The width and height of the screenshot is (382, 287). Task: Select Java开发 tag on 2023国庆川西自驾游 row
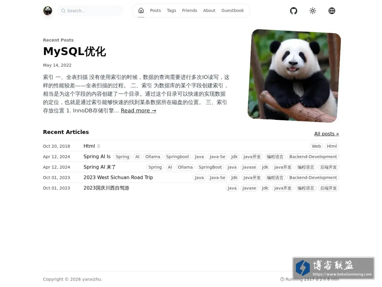tap(283, 188)
